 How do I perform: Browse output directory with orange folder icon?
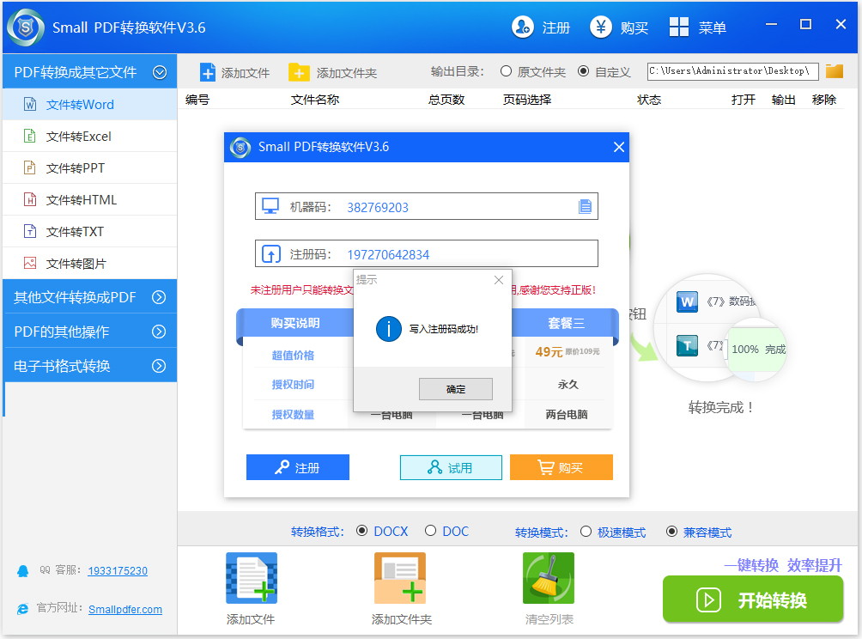click(834, 71)
